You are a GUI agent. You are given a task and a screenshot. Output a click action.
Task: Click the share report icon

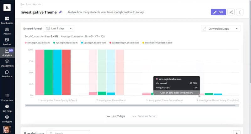pos(231,12)
